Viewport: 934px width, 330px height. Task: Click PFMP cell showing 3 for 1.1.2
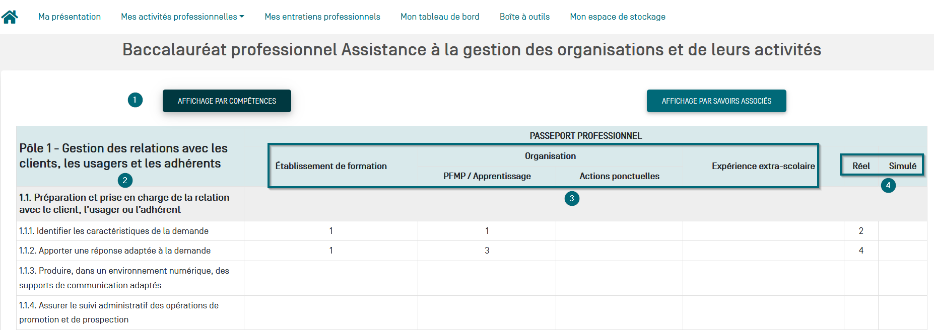(487, 251)
